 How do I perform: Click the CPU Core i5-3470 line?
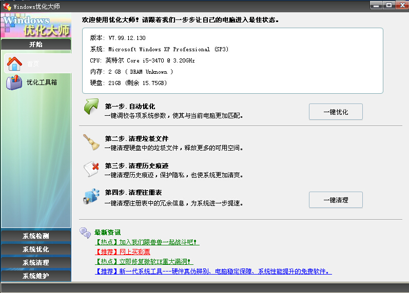[142, 60]
